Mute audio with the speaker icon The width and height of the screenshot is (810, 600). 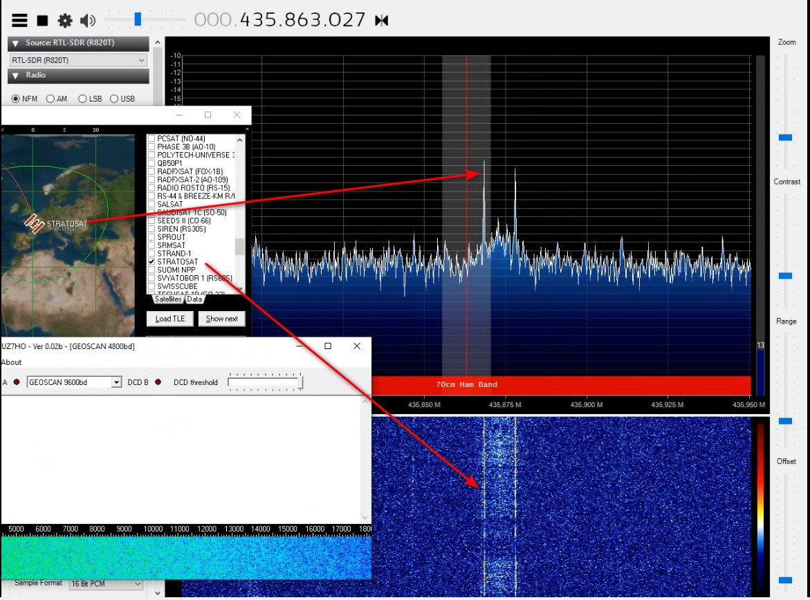click(88, 21)
